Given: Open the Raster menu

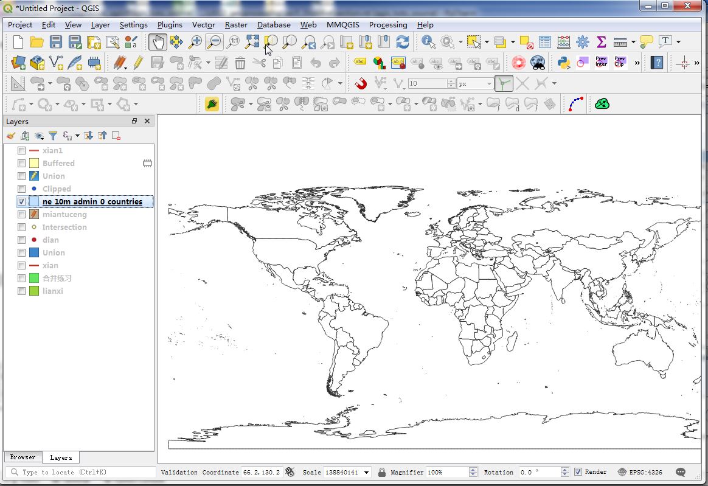Looking at the screenshot, I should click(236, 25).
